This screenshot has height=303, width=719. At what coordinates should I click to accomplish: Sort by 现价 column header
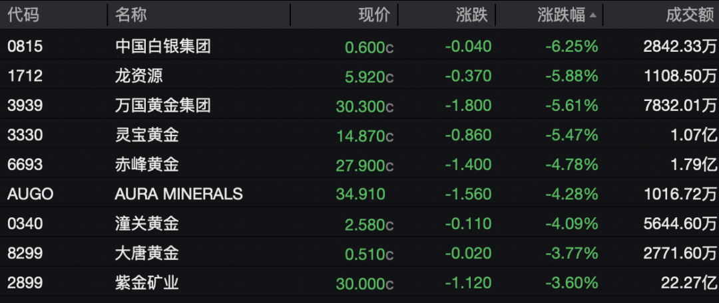(x=373, y=15)
